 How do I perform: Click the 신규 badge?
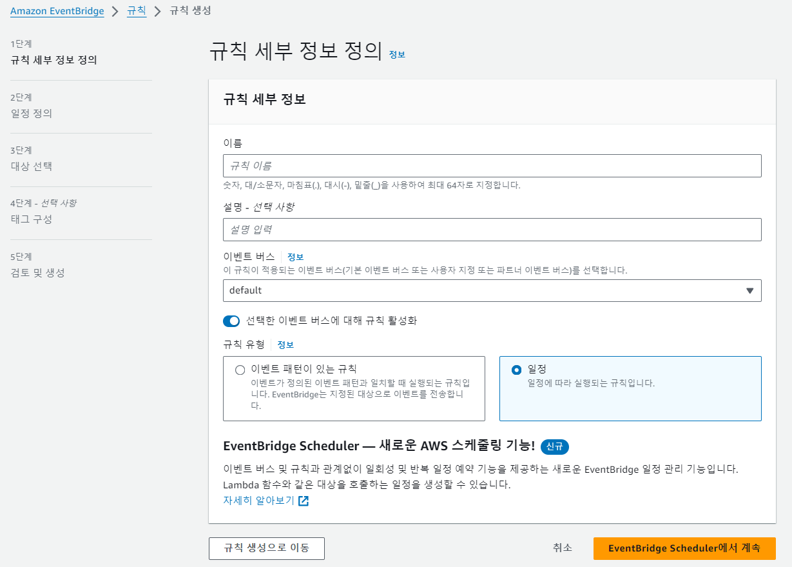[555, 446]
